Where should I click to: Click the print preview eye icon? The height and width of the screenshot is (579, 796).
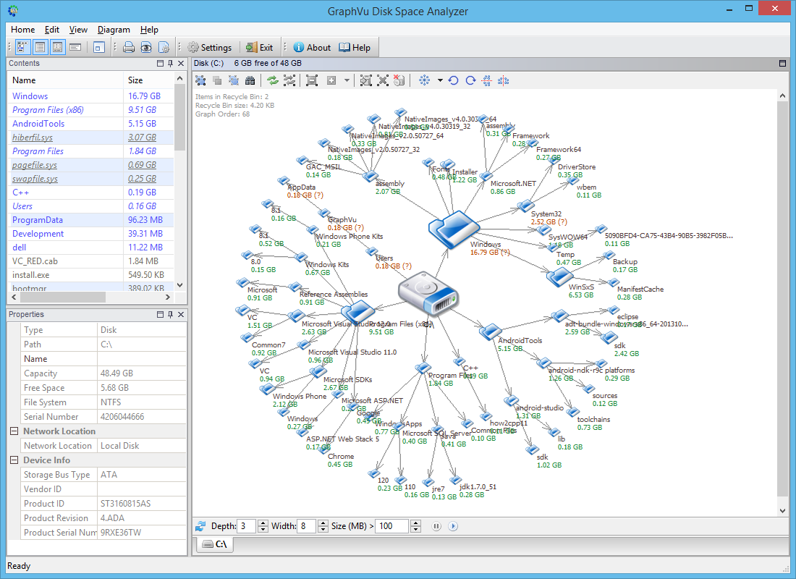(x=146, y=48)
